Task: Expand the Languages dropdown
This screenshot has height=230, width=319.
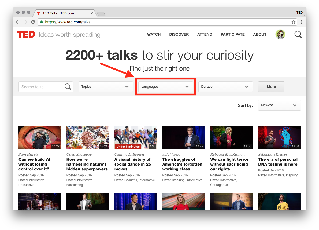Action: [x=166, y=87]
